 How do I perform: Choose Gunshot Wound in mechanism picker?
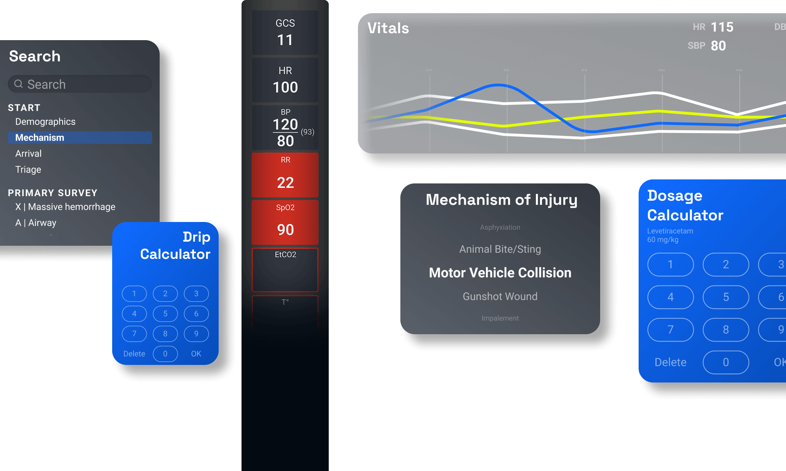pos(500,297)
